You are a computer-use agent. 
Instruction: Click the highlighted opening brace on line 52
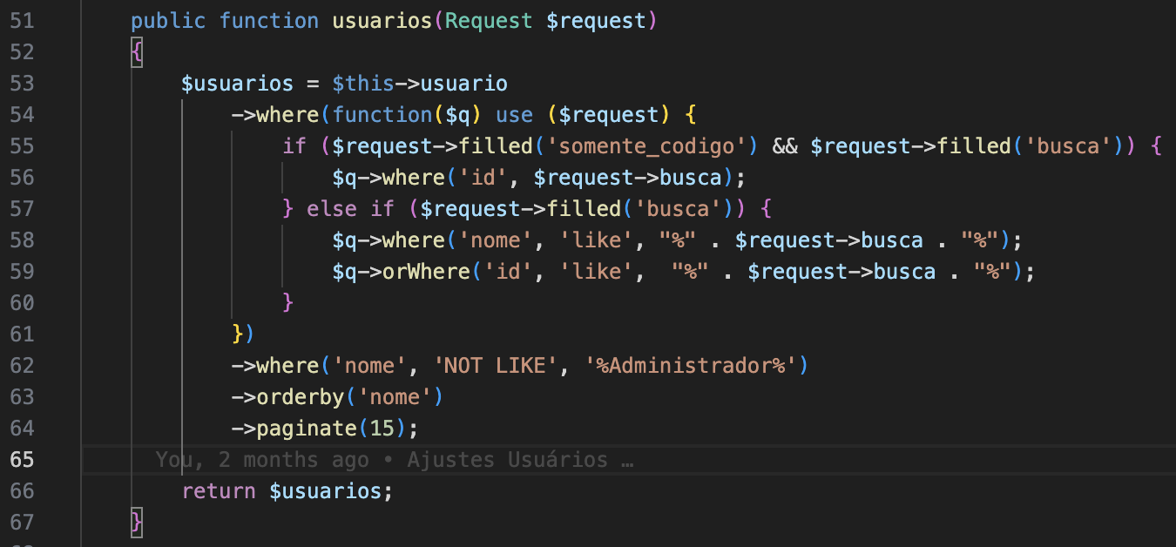point(137,52)
